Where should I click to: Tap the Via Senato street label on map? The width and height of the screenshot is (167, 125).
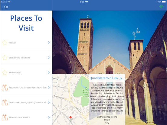coord(78,110)
